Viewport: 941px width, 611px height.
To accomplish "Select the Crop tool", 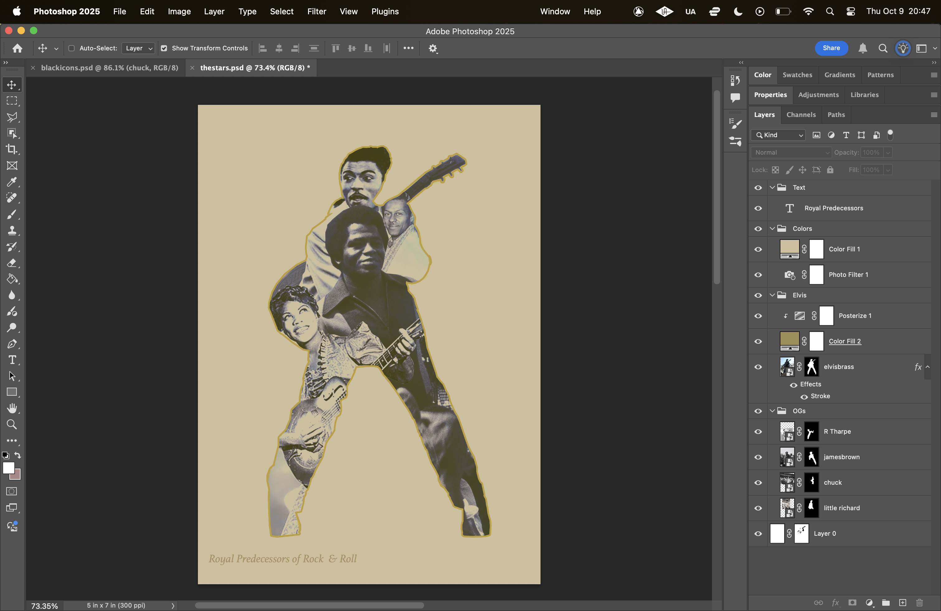I will (12, 149).
